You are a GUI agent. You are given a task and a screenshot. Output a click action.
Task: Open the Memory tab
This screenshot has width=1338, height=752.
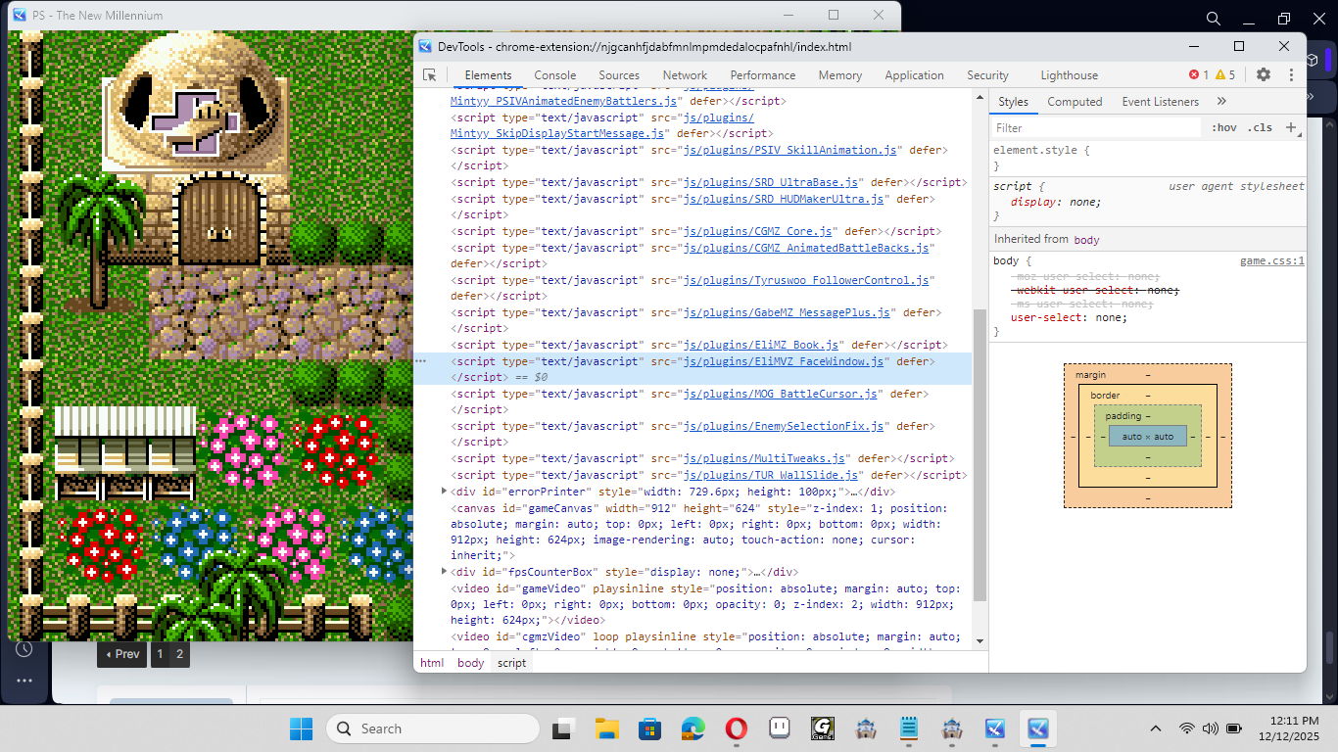coord(840,75)
